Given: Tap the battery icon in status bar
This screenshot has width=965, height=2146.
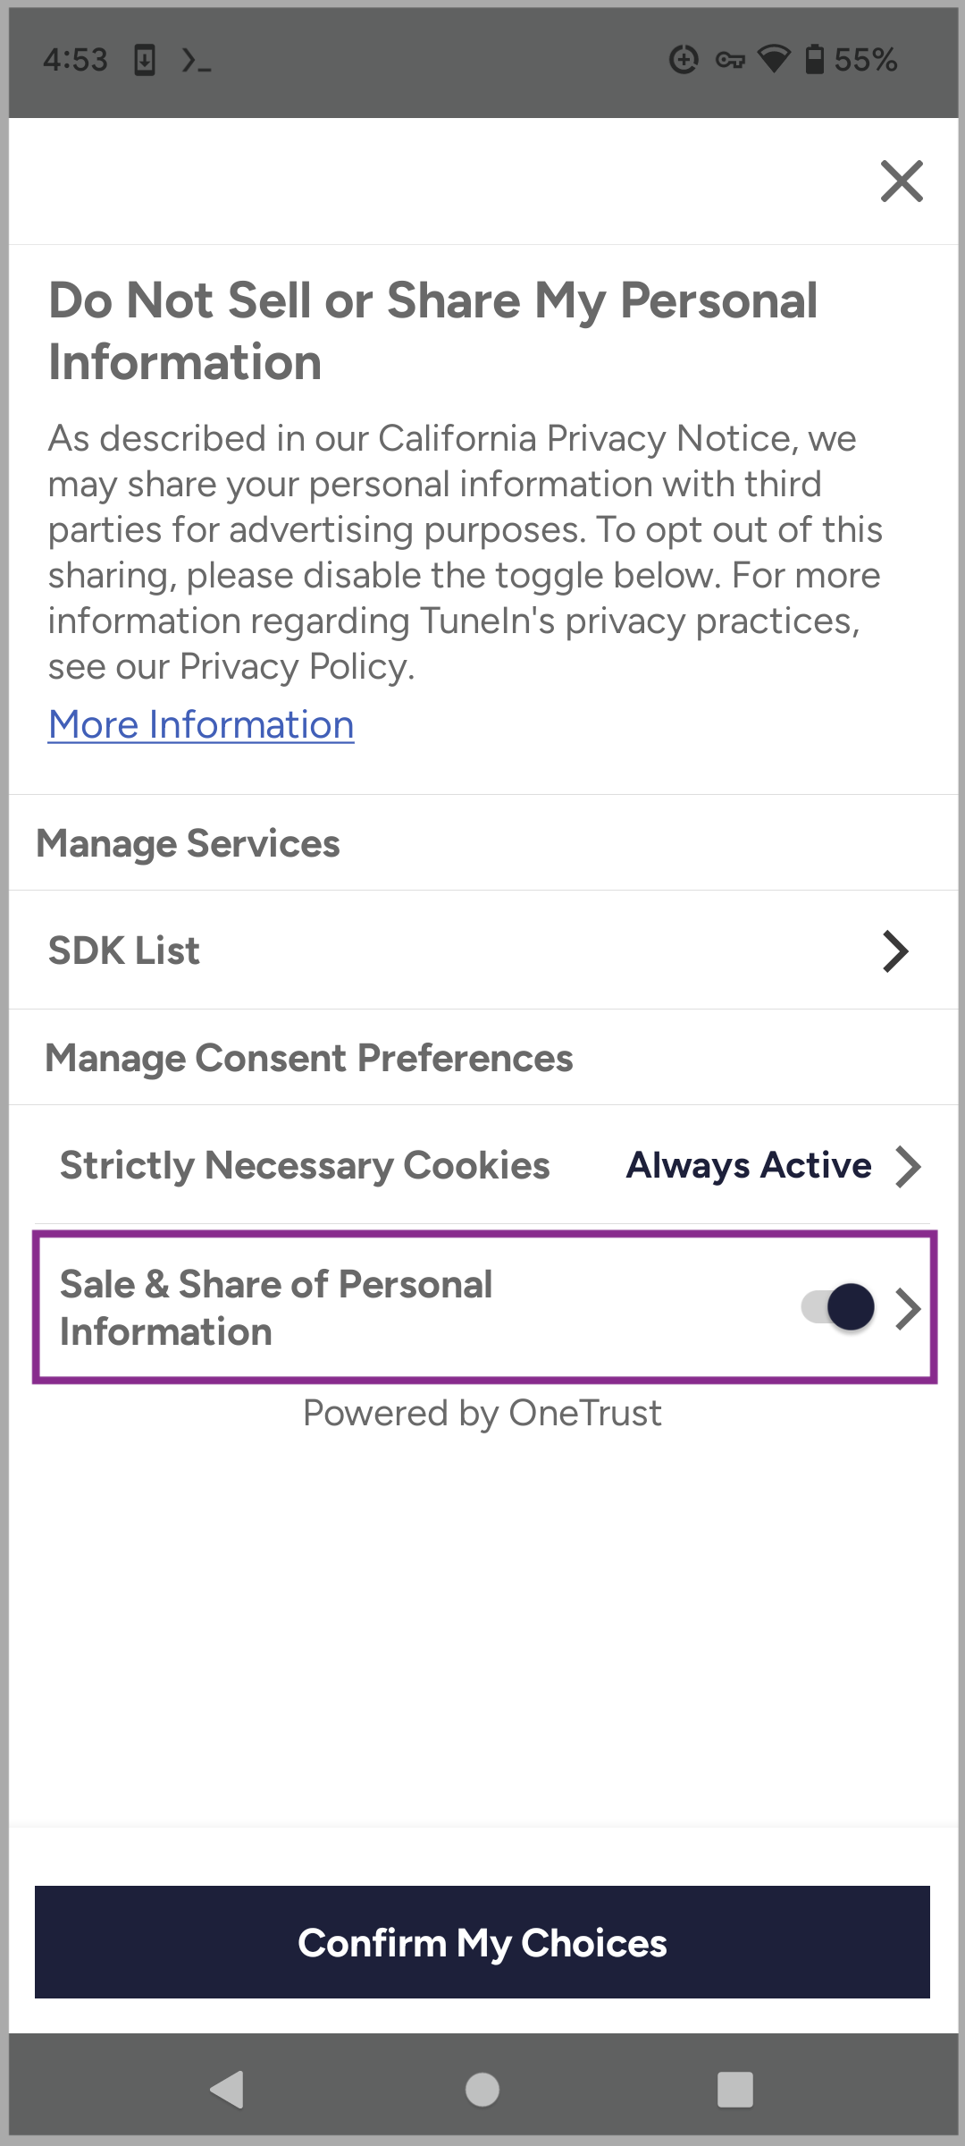Looking at the screenshot, I should (814, 60).
